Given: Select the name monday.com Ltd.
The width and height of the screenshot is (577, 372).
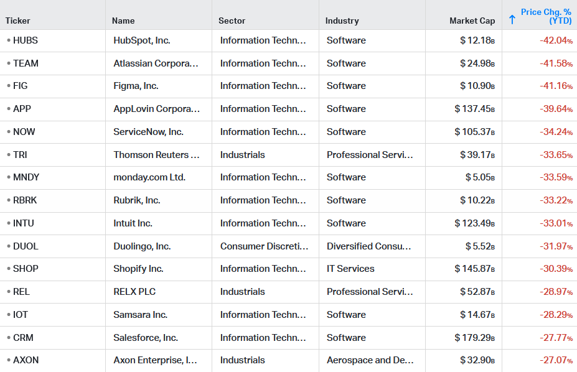Looking at the screenshot, I should [149, 177].
